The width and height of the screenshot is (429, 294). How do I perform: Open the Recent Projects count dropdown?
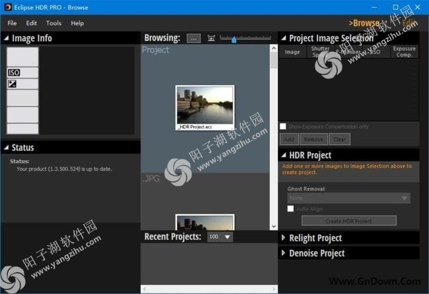220,237
